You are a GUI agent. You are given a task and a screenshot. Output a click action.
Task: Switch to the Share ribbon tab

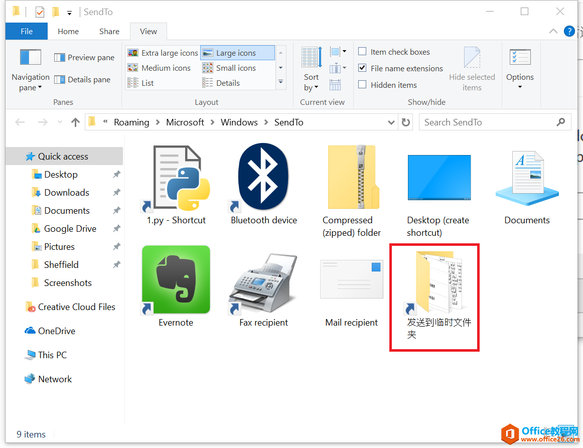[x=109, y=31]
